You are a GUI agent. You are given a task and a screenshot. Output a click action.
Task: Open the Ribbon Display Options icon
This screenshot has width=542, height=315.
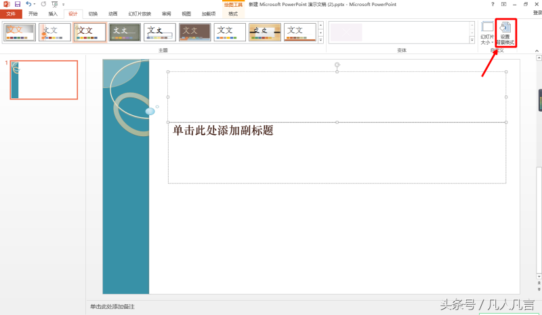click(503, 4)
